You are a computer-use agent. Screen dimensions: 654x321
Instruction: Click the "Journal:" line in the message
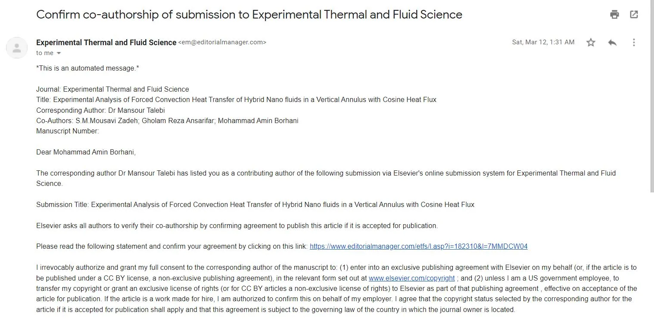point(112,90)
